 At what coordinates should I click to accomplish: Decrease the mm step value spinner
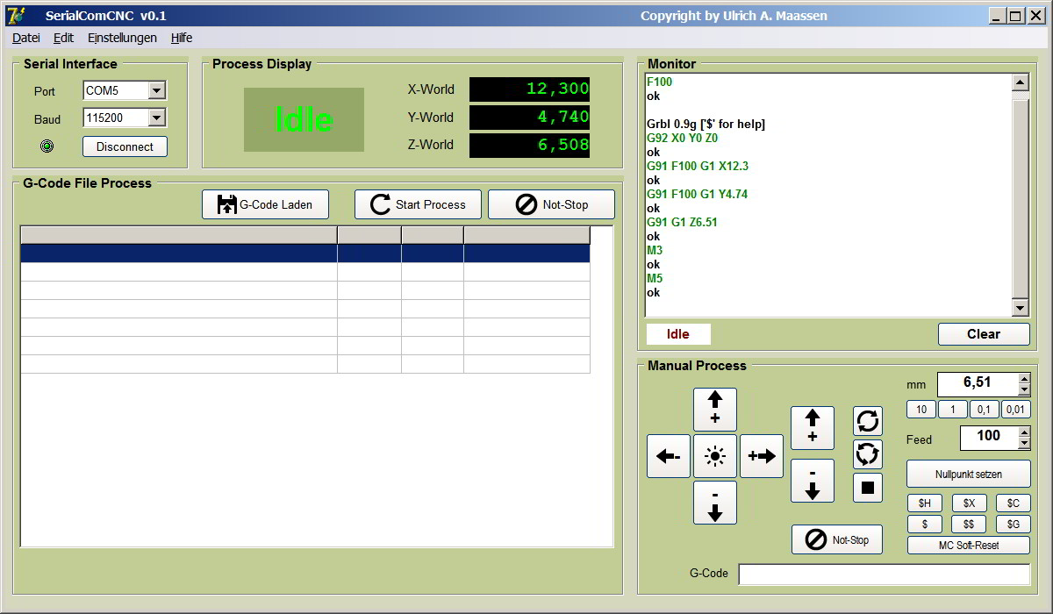(1024, 390)
